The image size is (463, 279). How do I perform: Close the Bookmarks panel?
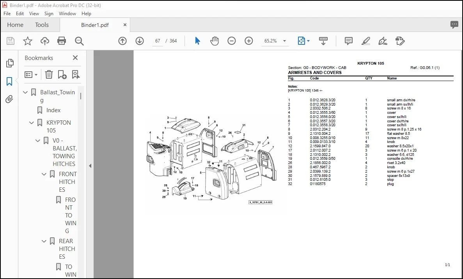point(75,58)
